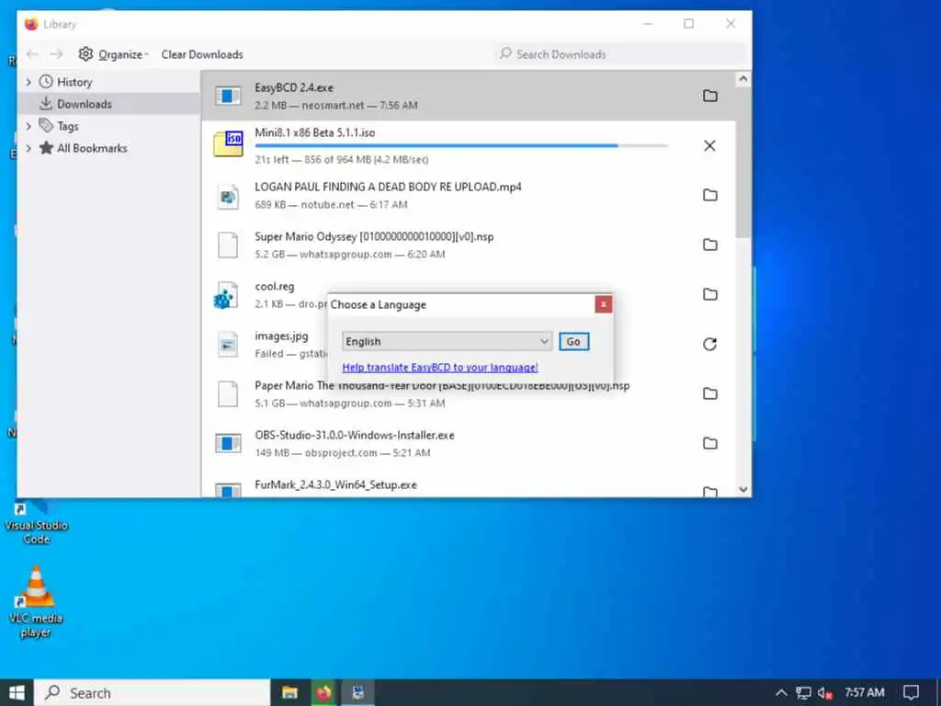Click the downloads list scroll up arrow
Image resolution: width=941 pixels, height=706 pixels.
click(743, 79)
